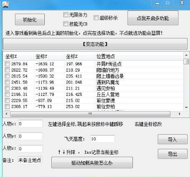
Task: Focus the 飞天高度 input field
Action: pyautogui.click(x=102, y=139)
